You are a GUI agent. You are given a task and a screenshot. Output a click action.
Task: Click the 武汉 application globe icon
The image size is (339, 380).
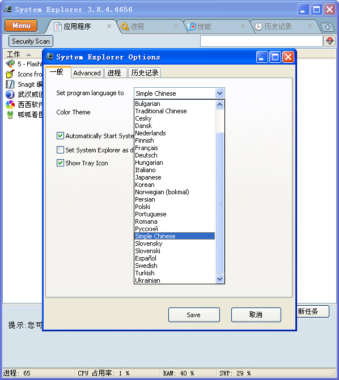[x=10, y=94]
